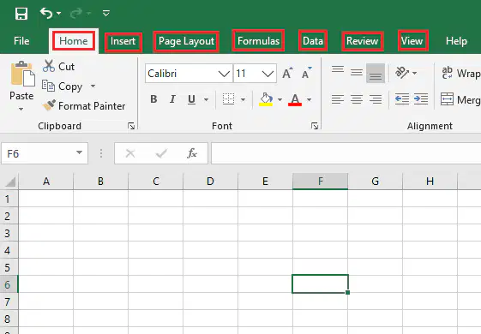The height and width of the screenshot is (334, 481).
Task: Click the Copy button
Action: tap(63, 86)
